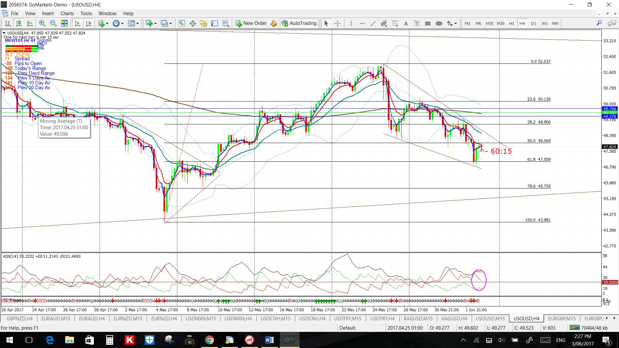Open the periodicity clock icon
The width and height of the screenshot is (619, 348).
(116, 23)
